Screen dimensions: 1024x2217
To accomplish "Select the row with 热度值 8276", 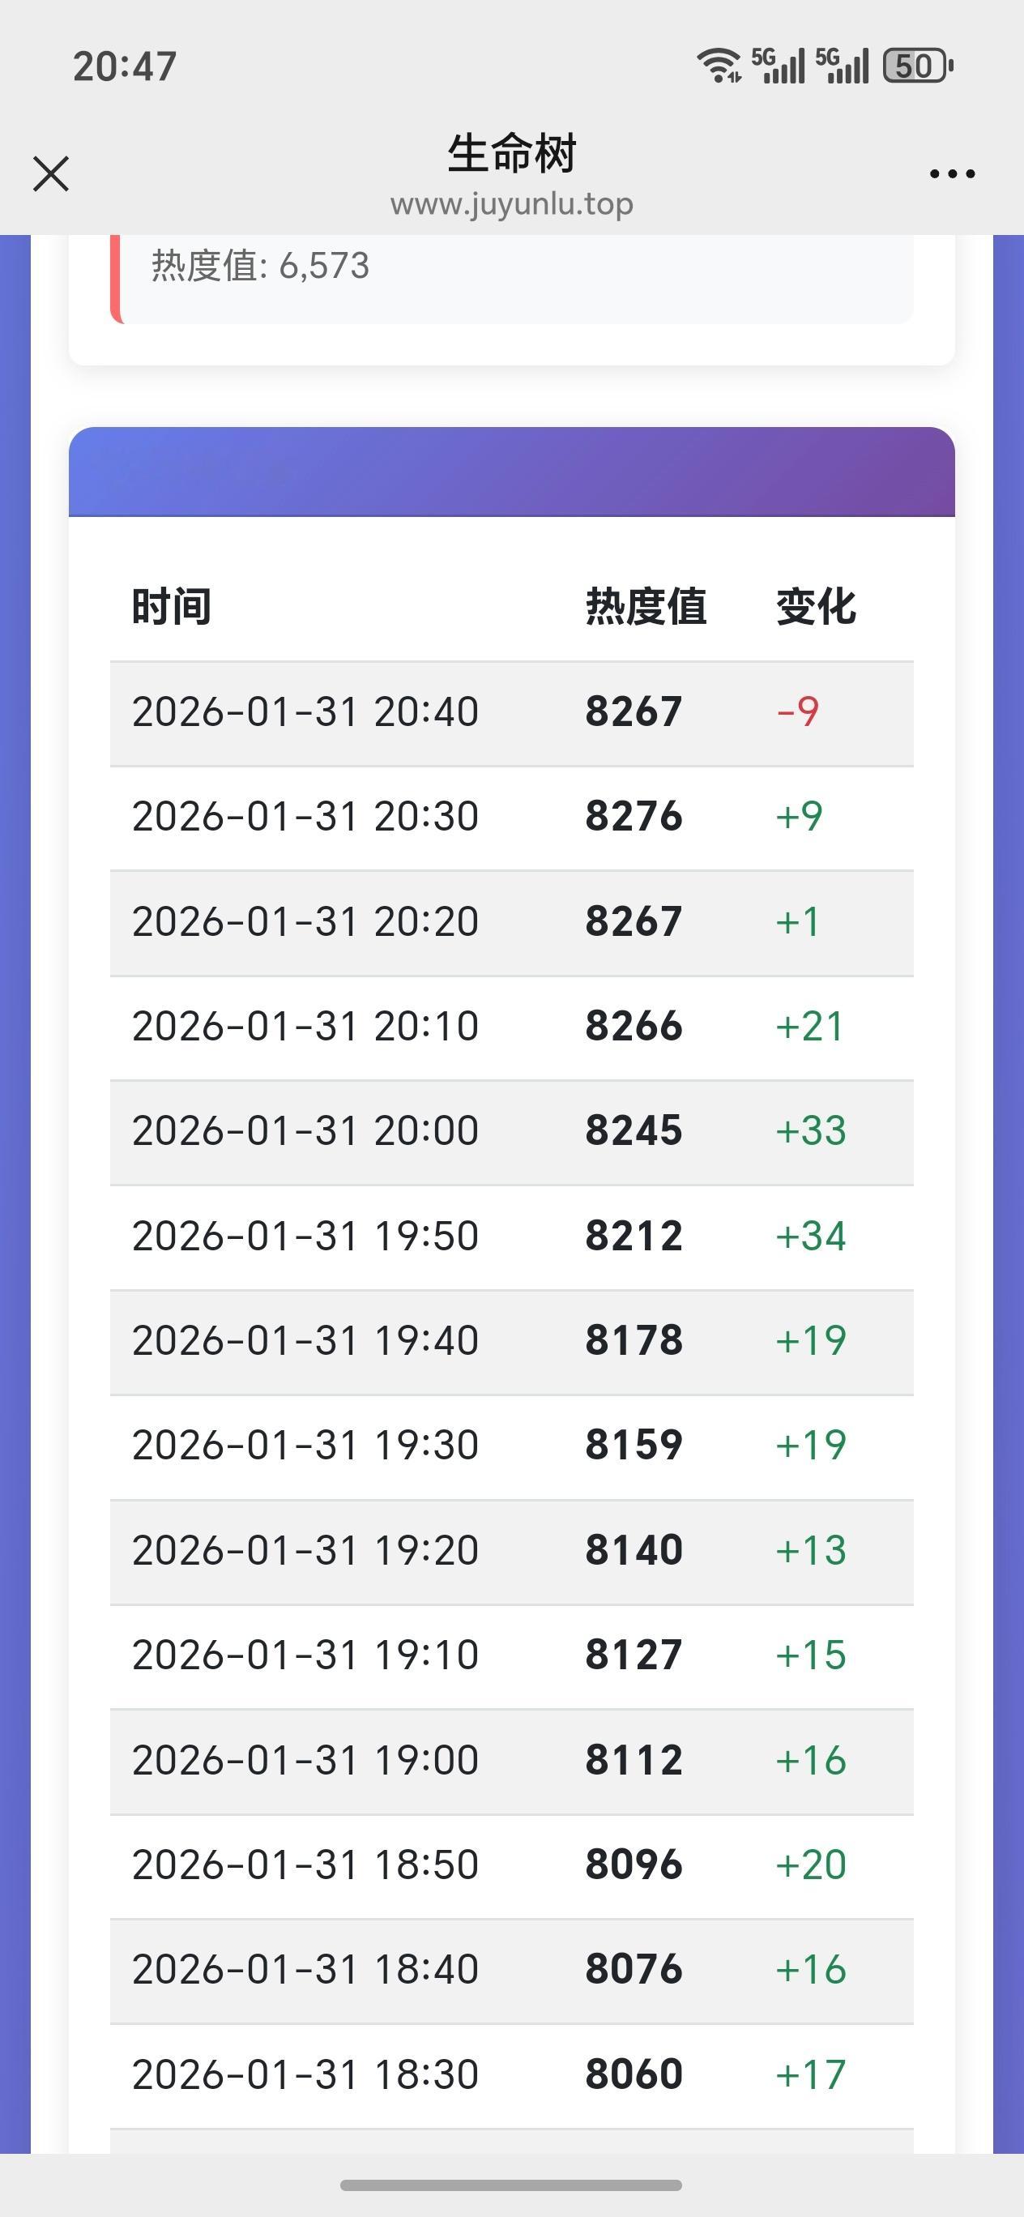I will (x=511, y=817).
